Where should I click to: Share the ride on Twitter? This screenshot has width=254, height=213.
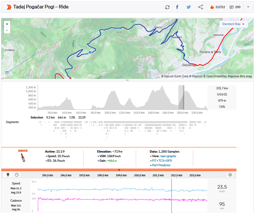pyautogui.click(x=188, y=7)
